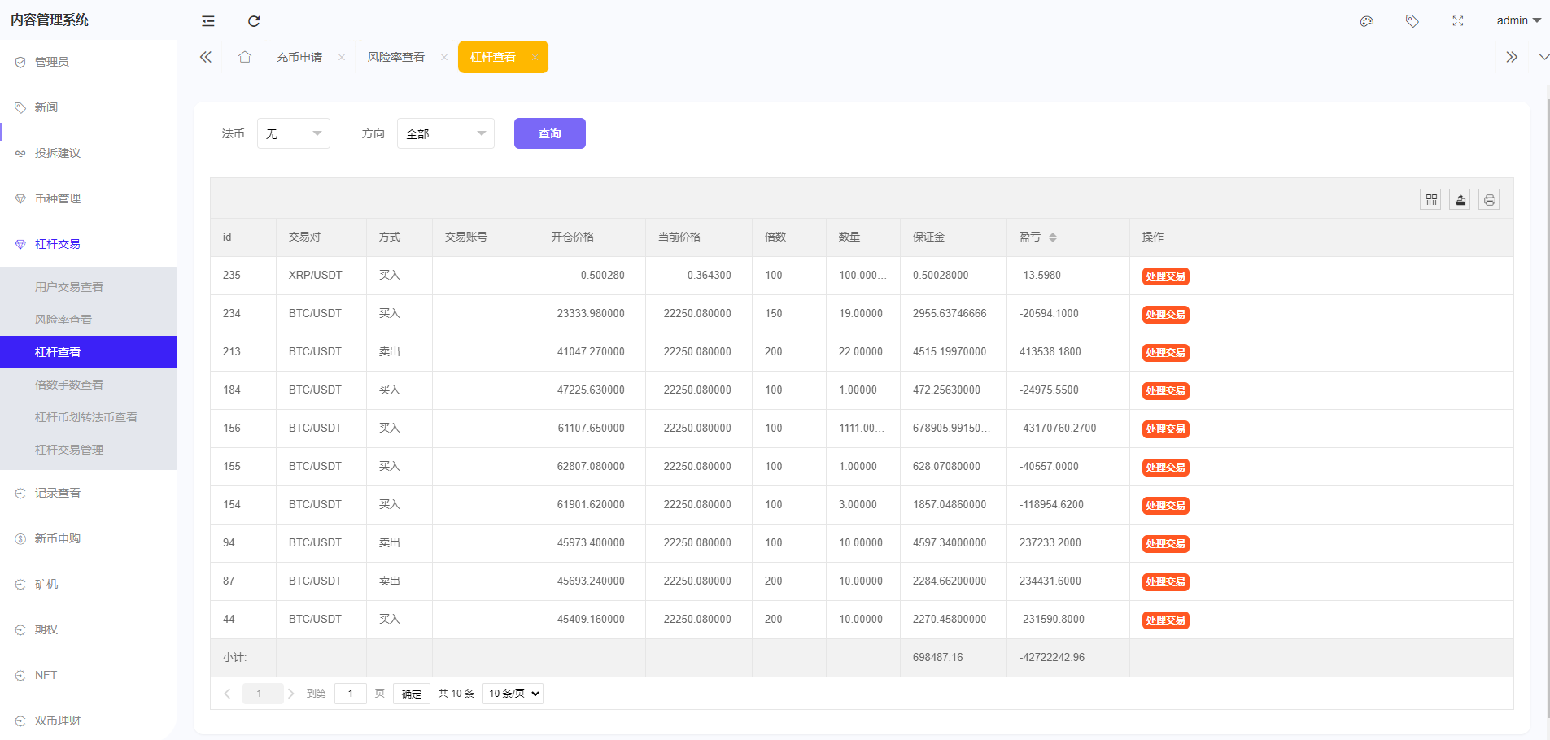Collapse tabs with the left double-chevron arrow
Screen dimensions: 1550x740
point(205,56)
